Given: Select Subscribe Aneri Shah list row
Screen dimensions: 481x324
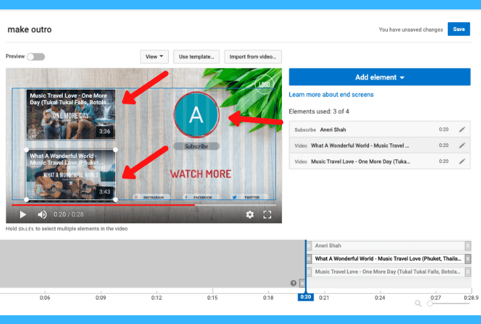Looking at the screenshot, I should click(x=379, y=129).
